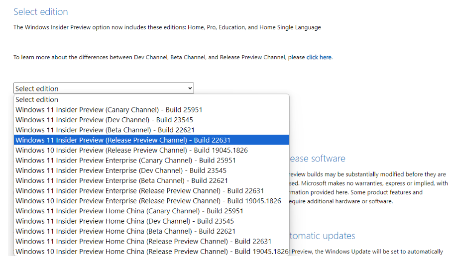
Task: Pick Windows 11 Insider Preview (Beta Channel) Build 22621
Action: [x=151, y=130]
